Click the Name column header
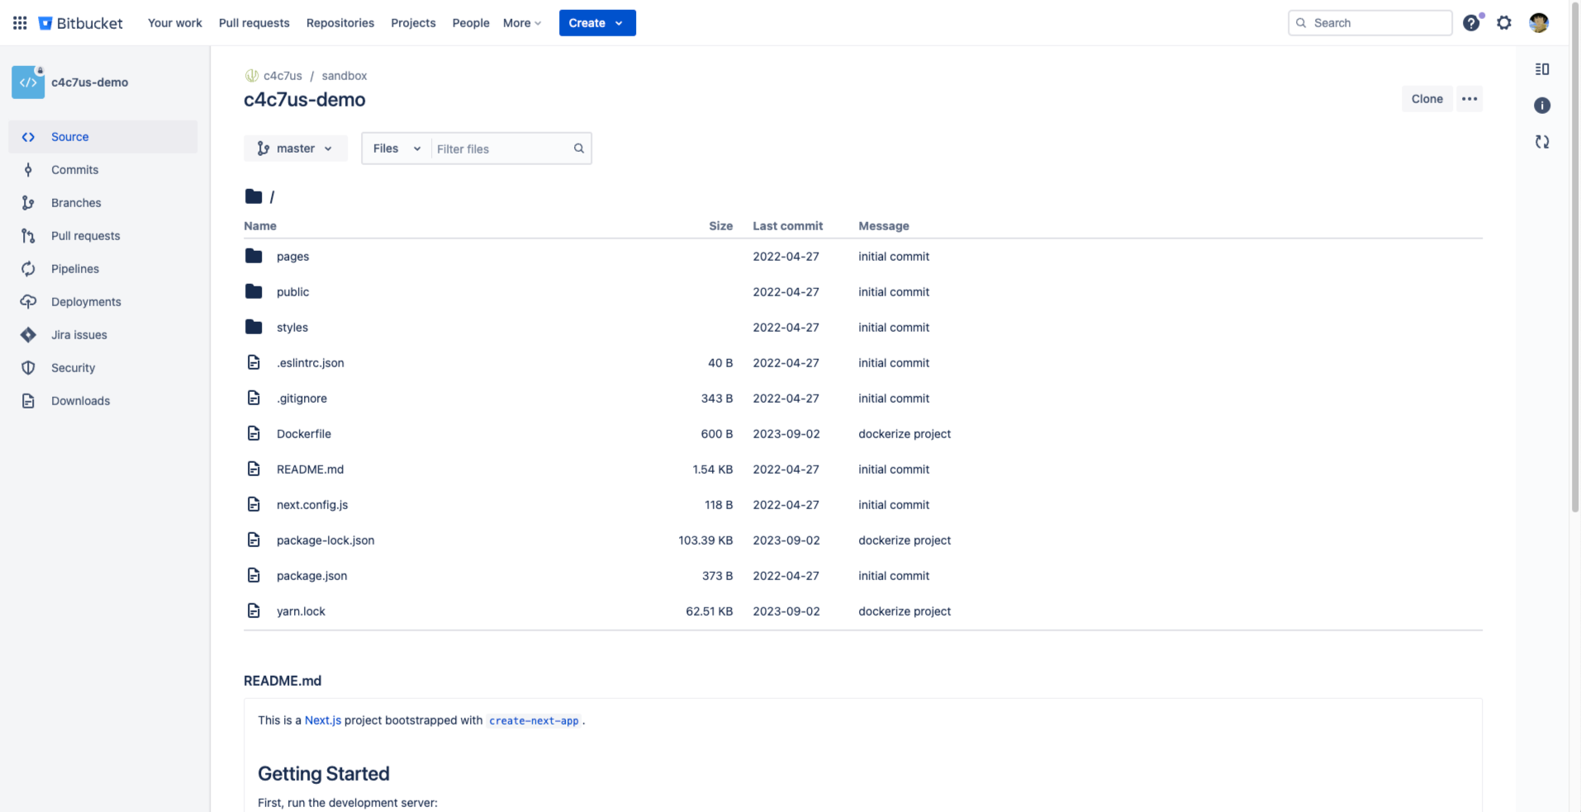The image size is (1581, 812). point(260,225)
